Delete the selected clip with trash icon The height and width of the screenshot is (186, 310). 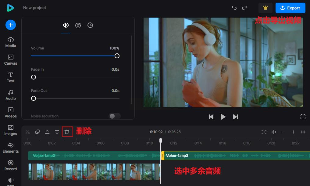(67, 132)
